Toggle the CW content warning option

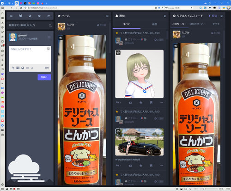click(x=27, y=68)
